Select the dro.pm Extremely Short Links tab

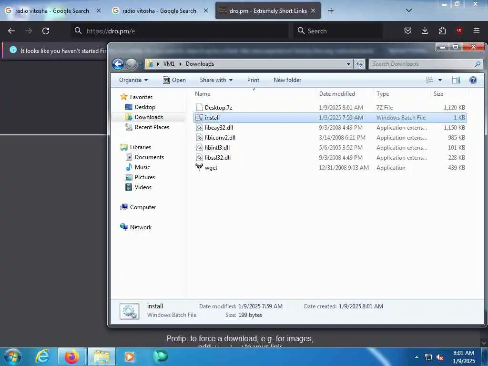click(268, 11)
